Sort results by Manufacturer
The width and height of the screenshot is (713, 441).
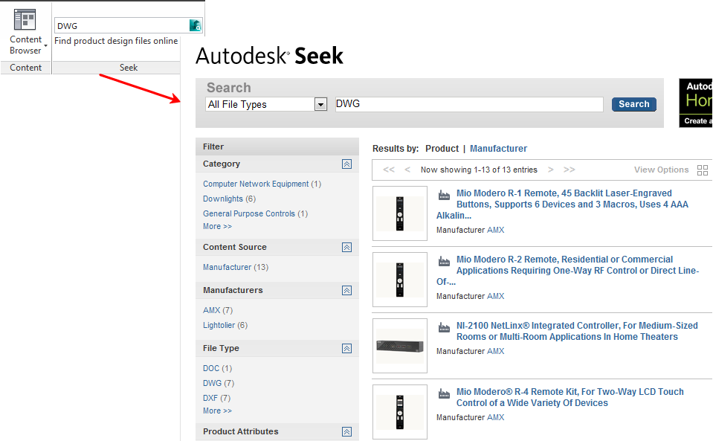498,149
